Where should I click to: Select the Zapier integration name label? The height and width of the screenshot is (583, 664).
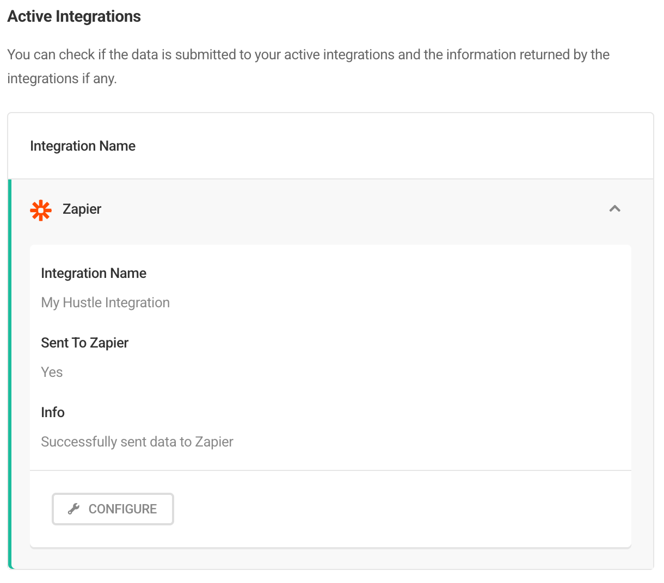tap(82, 209)
